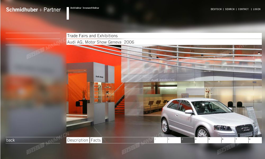Show image 1 in the gallery
Viewport: 265px width, 159px height.
tap(160, 140)
